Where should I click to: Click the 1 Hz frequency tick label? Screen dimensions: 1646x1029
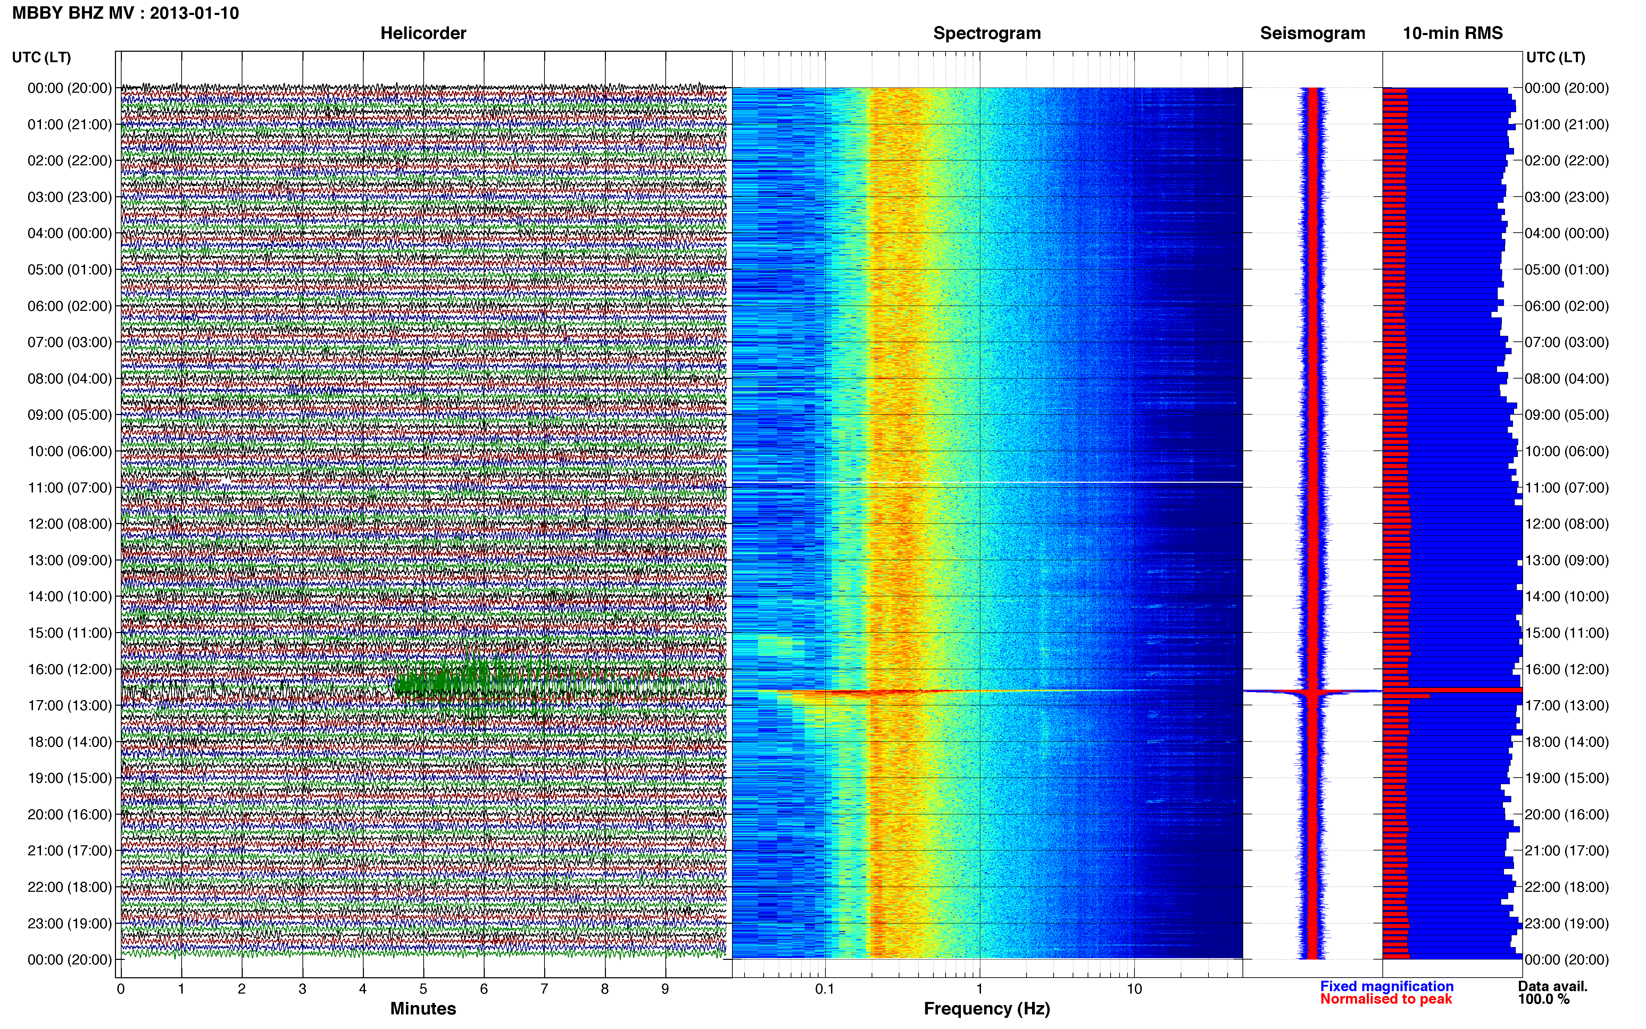[980, 989]
